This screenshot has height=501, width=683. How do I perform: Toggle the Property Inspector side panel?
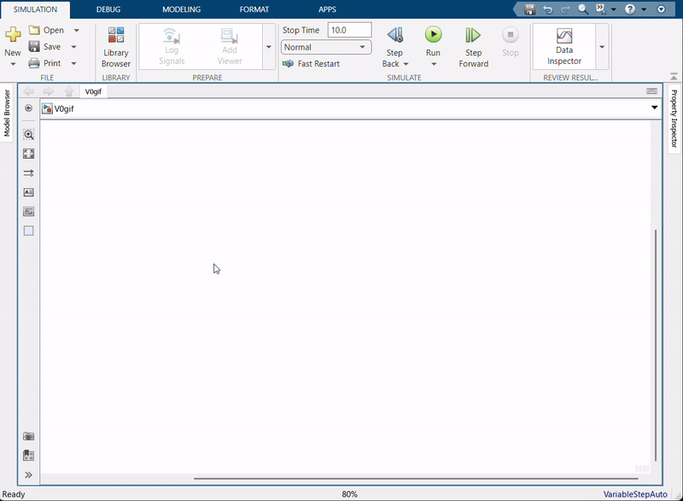pyautogui.click(x=674, y=119)
